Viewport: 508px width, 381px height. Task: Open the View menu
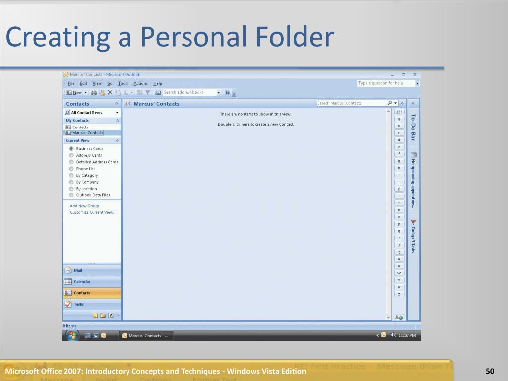click(97, 83)
